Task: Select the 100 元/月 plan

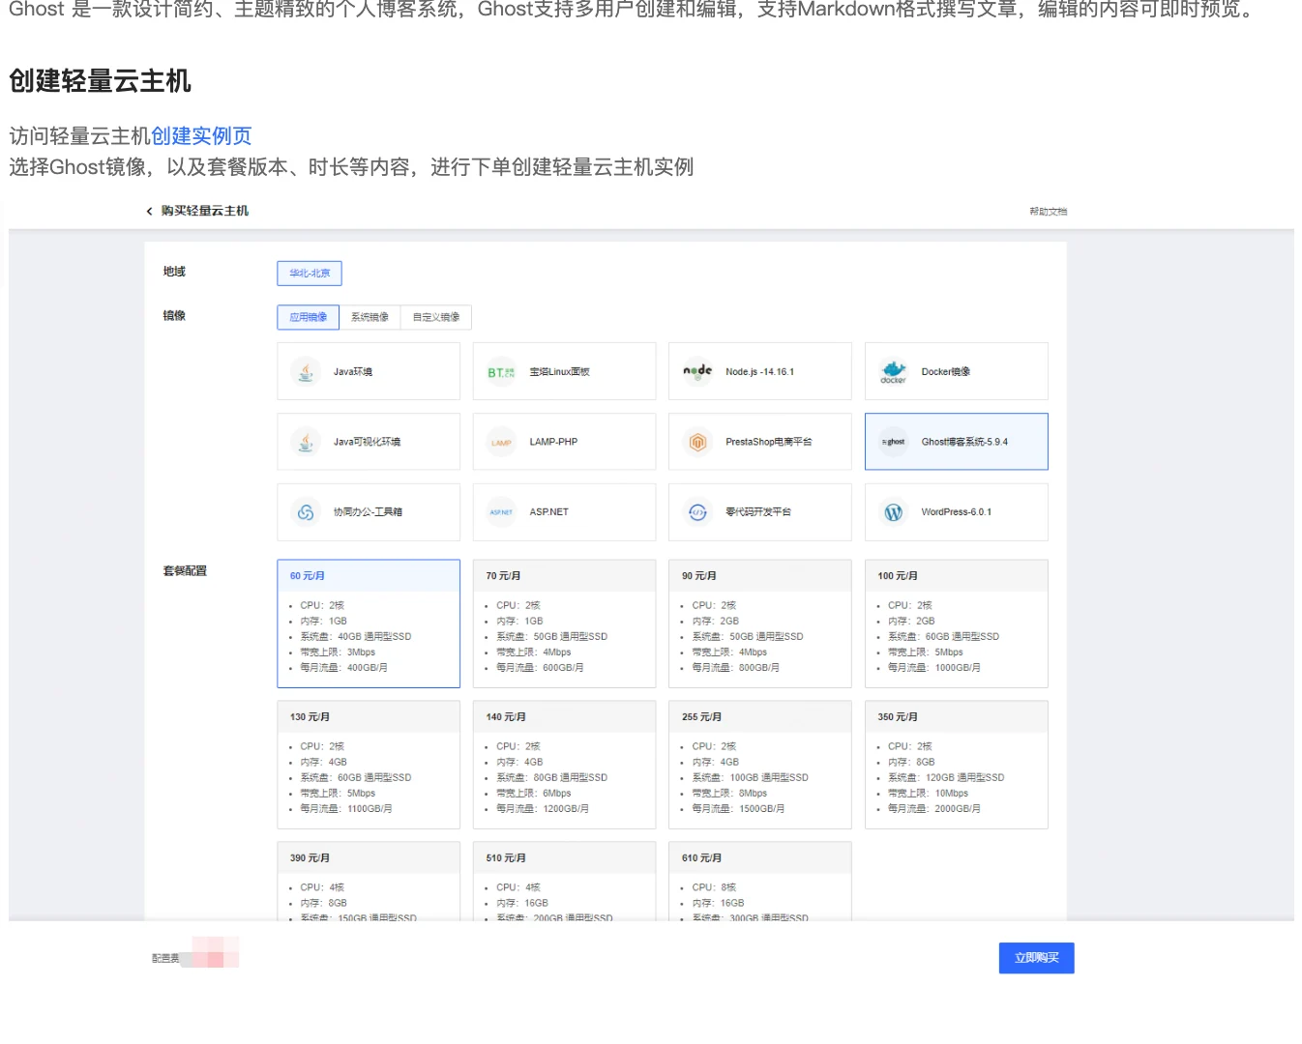Action: tap(956, 623)
